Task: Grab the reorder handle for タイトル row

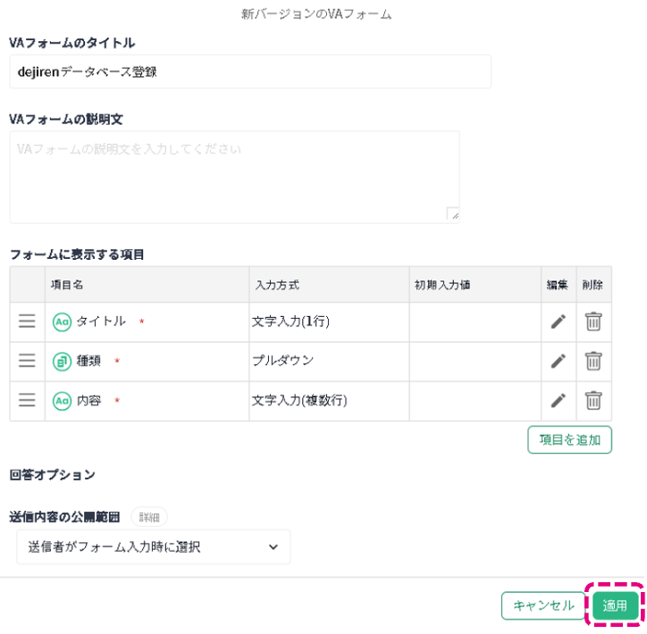Action: click(x=27, y=321)
